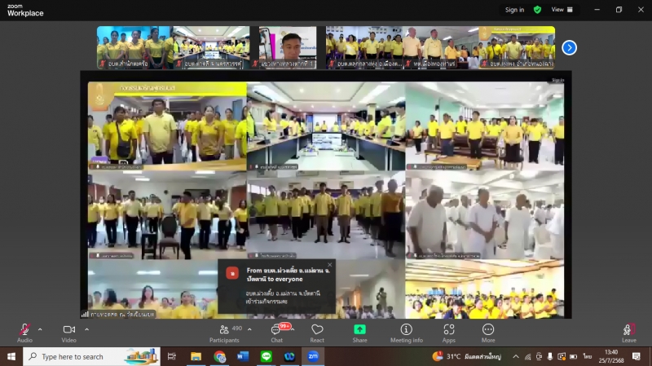
Task: Open the Windows notification center
Action: pos(637,356)
